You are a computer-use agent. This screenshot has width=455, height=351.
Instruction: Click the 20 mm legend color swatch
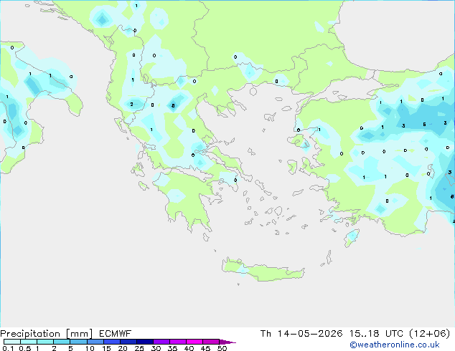point(128,342)
